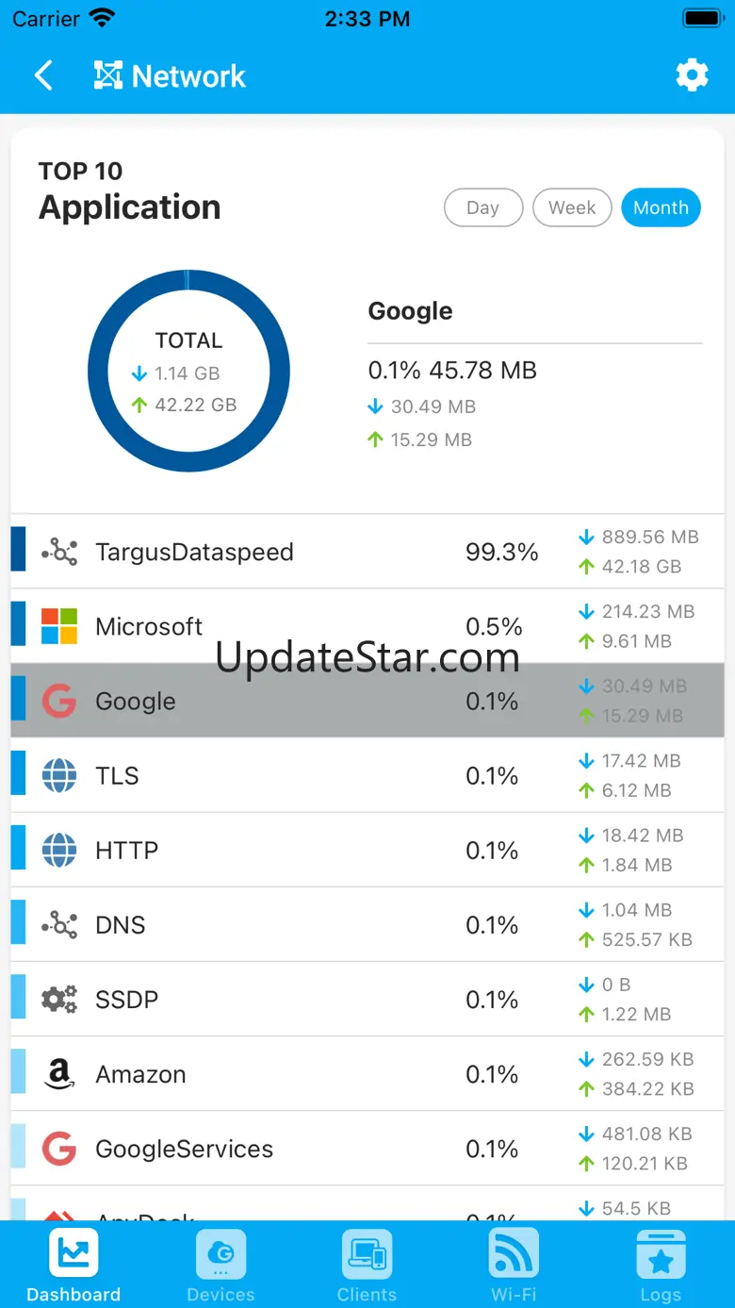Viewport: 735px width, 1308px height.
Task: Tap the TLS globe icon
Action: point(59,775)
